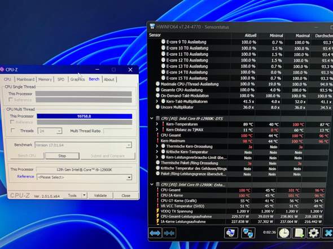Image resolution: width=333 pixels, height=249 pixels.
Task: Expand the Kritische Kern-Temperatur row
Action: coord(157,152)
